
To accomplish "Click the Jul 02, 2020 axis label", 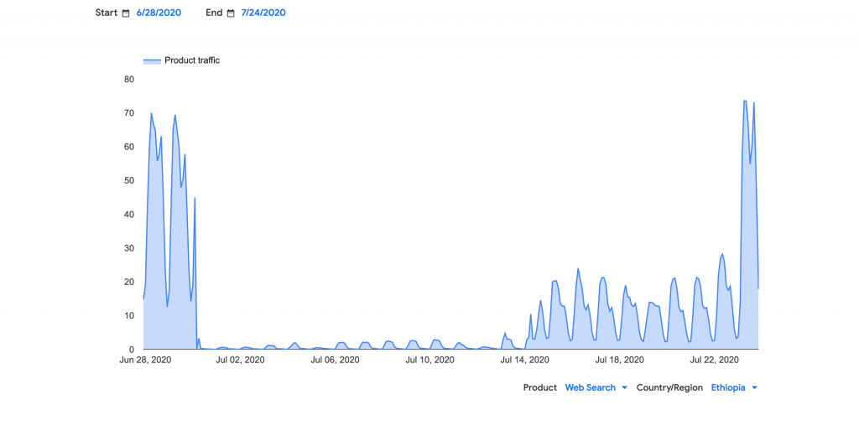I will pyautogui.click(x=240, y=360).
